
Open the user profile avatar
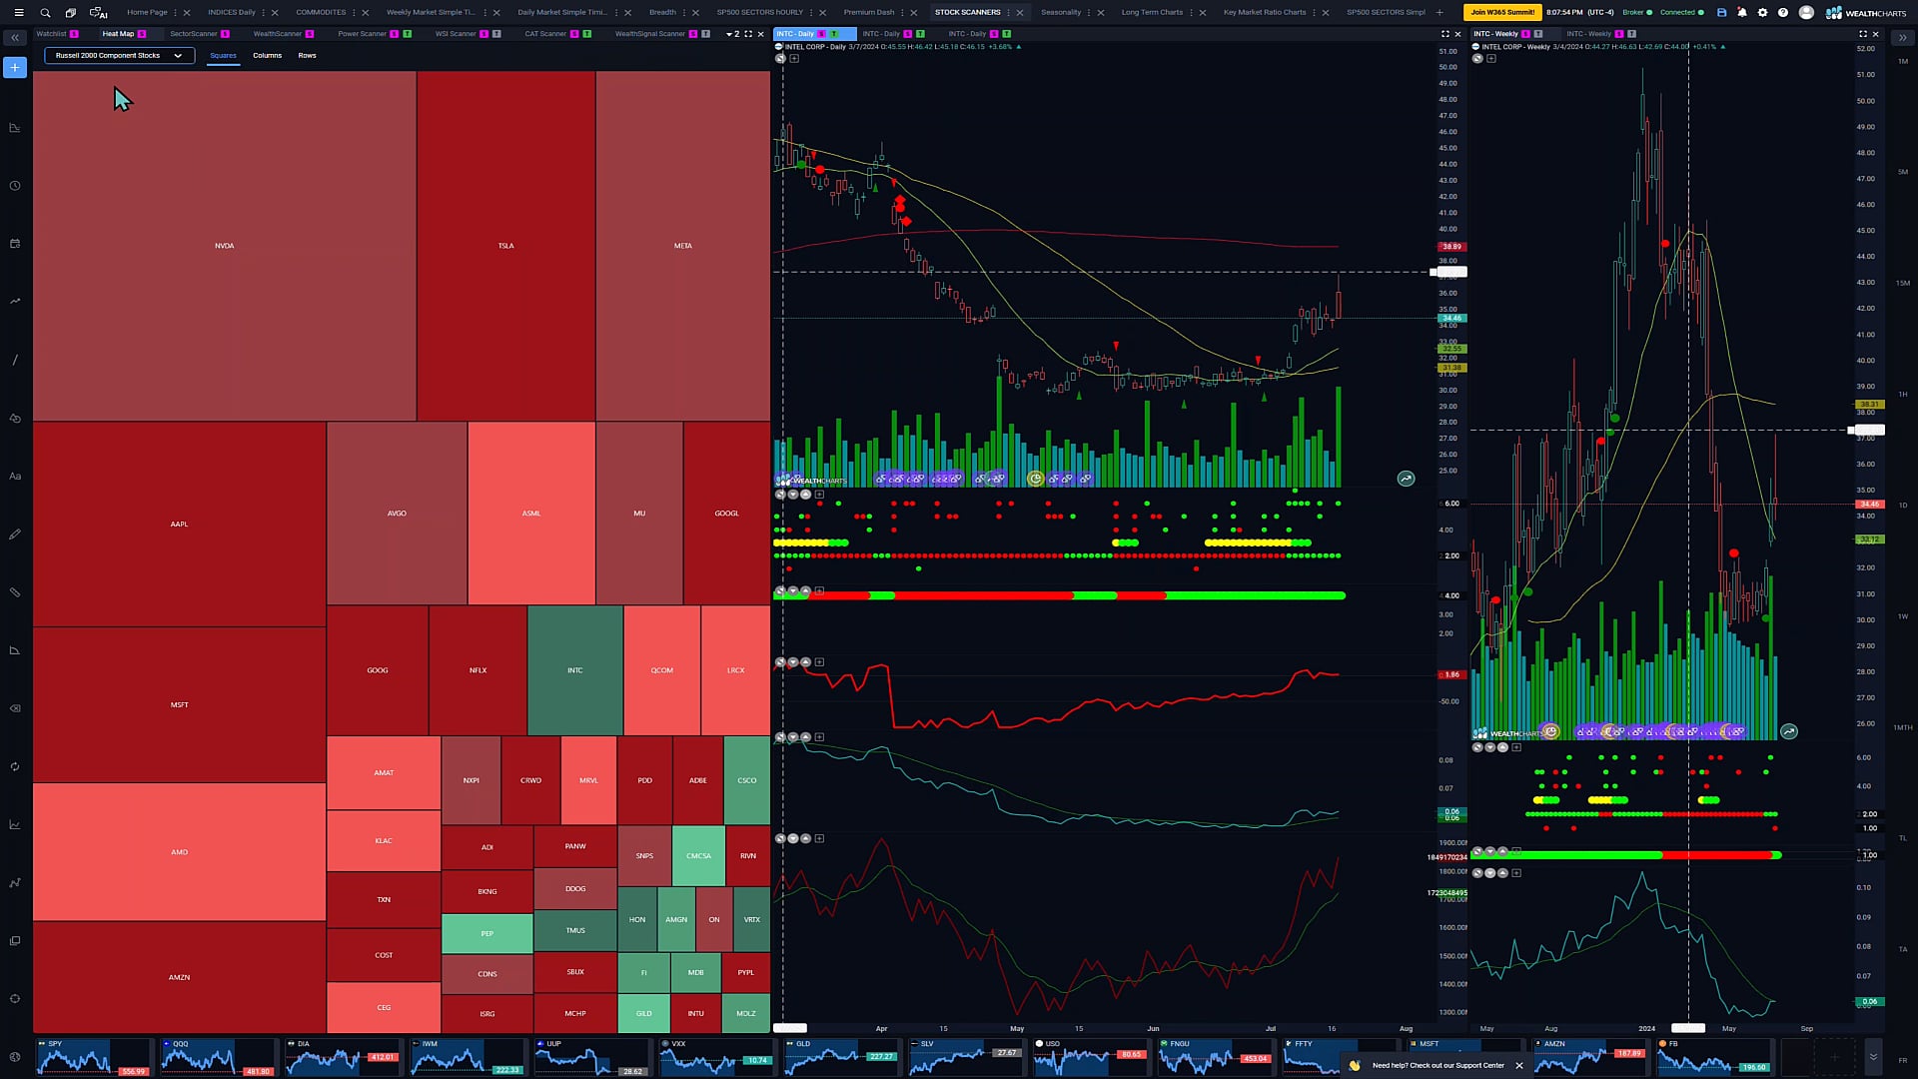tap(1806, 13)
